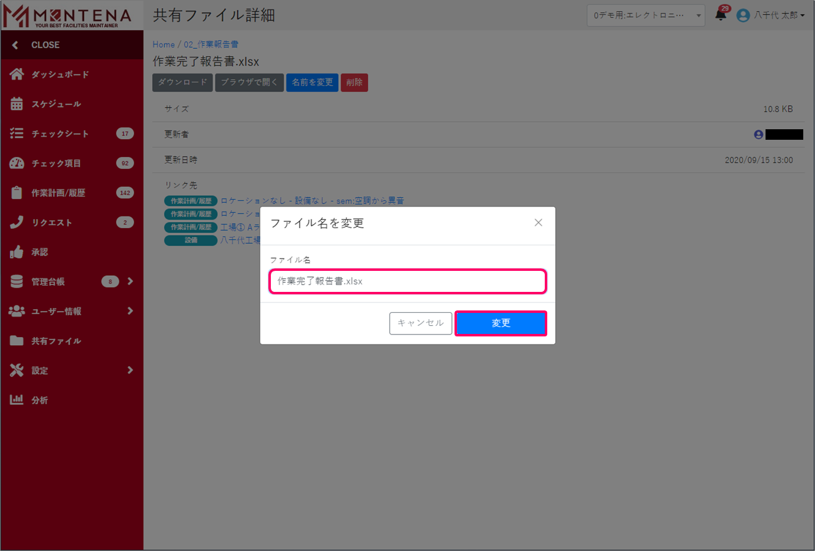The width and height of the screenshot is (815, 551).
Task: Click the 承認 thumbs-up icon
Action: [17, 252]
